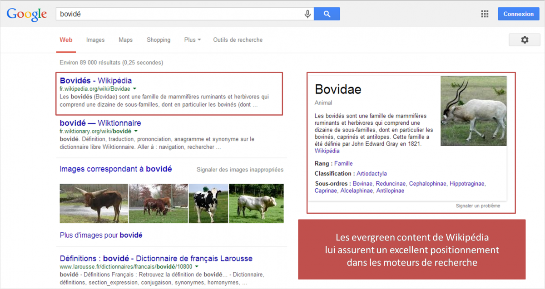Expand the arrow beside the Larousse URL

[197, 267]
